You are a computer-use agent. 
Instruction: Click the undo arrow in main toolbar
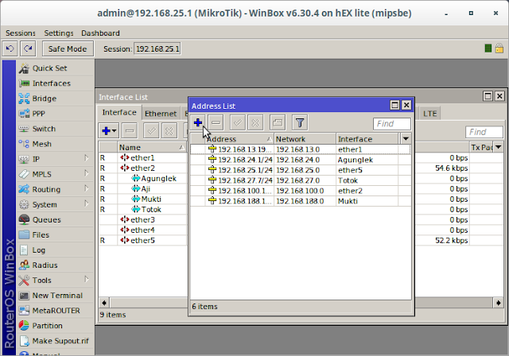pyautogui.click(x=10, y=49)
